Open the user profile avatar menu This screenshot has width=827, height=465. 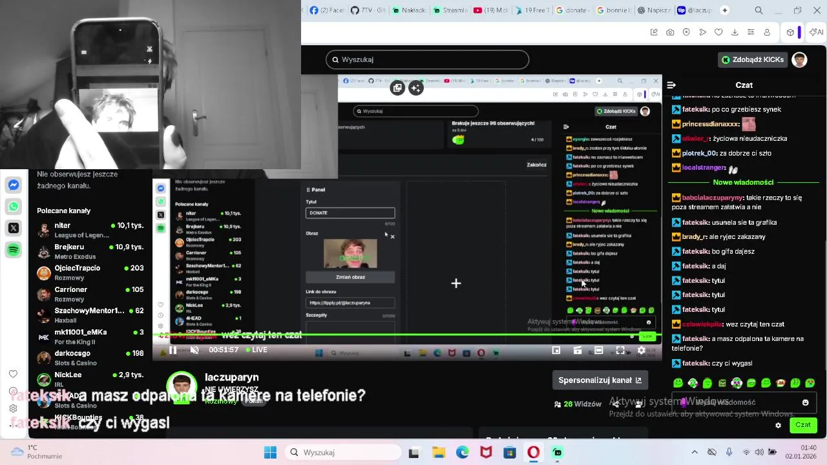click(800, 59)
